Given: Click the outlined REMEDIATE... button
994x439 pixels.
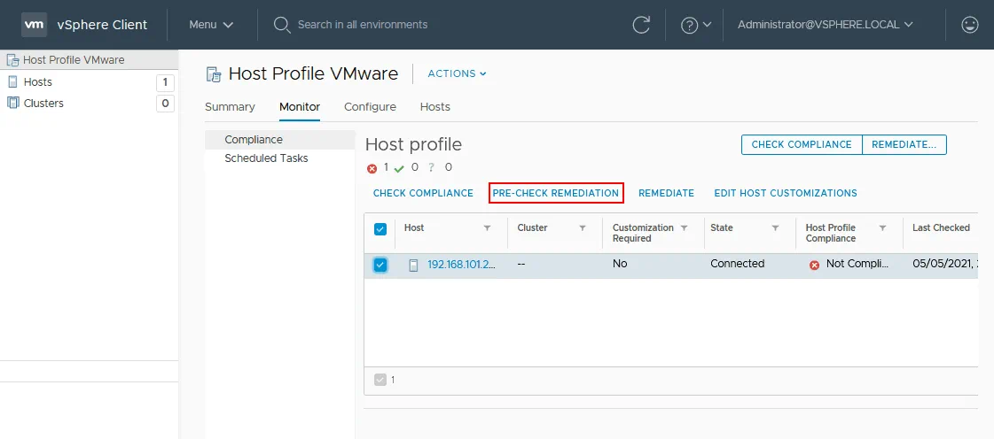Looking at the screenshot, I should [904, 145].
